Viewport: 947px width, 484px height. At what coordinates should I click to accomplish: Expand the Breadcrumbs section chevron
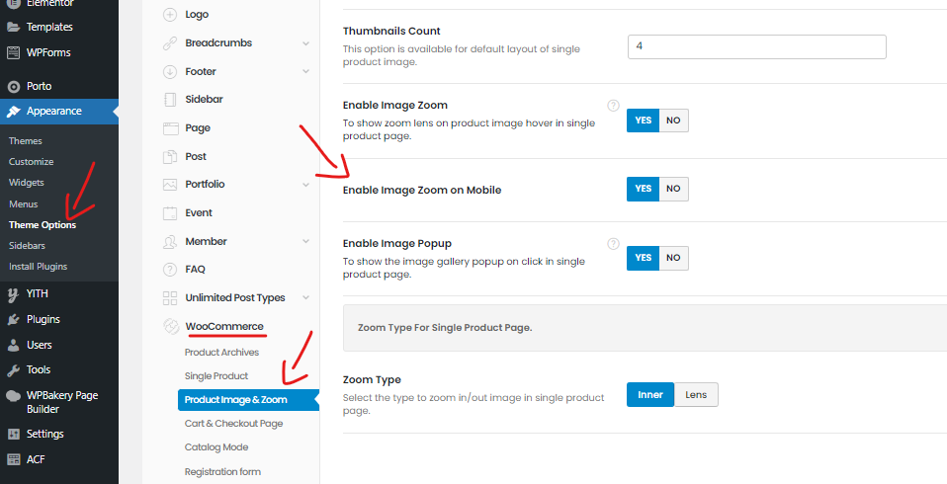coord(306,43)
